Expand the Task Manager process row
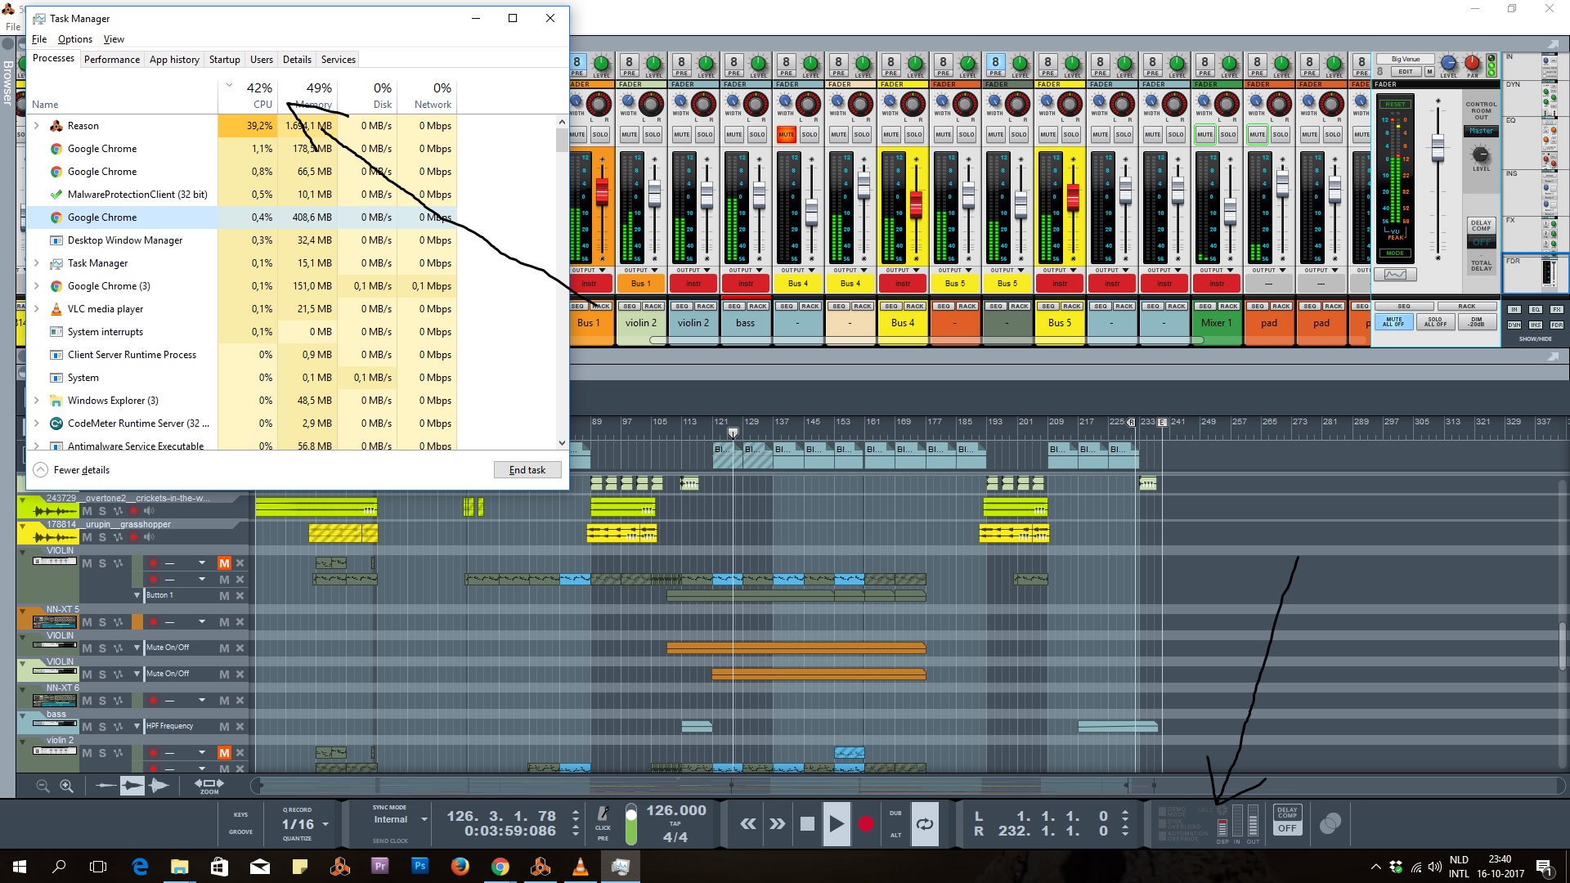This screenshot has width=1570, height=883. (37, 263)
